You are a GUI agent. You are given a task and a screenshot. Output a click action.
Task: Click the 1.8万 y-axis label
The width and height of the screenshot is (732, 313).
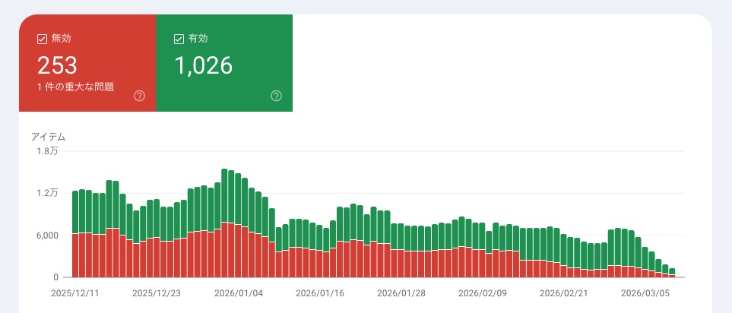click(47, 151)
